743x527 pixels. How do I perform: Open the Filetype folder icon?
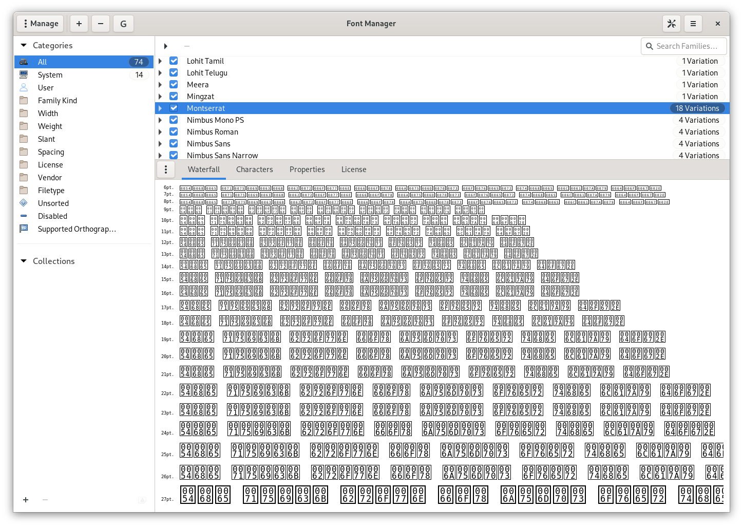coord(24,190)
